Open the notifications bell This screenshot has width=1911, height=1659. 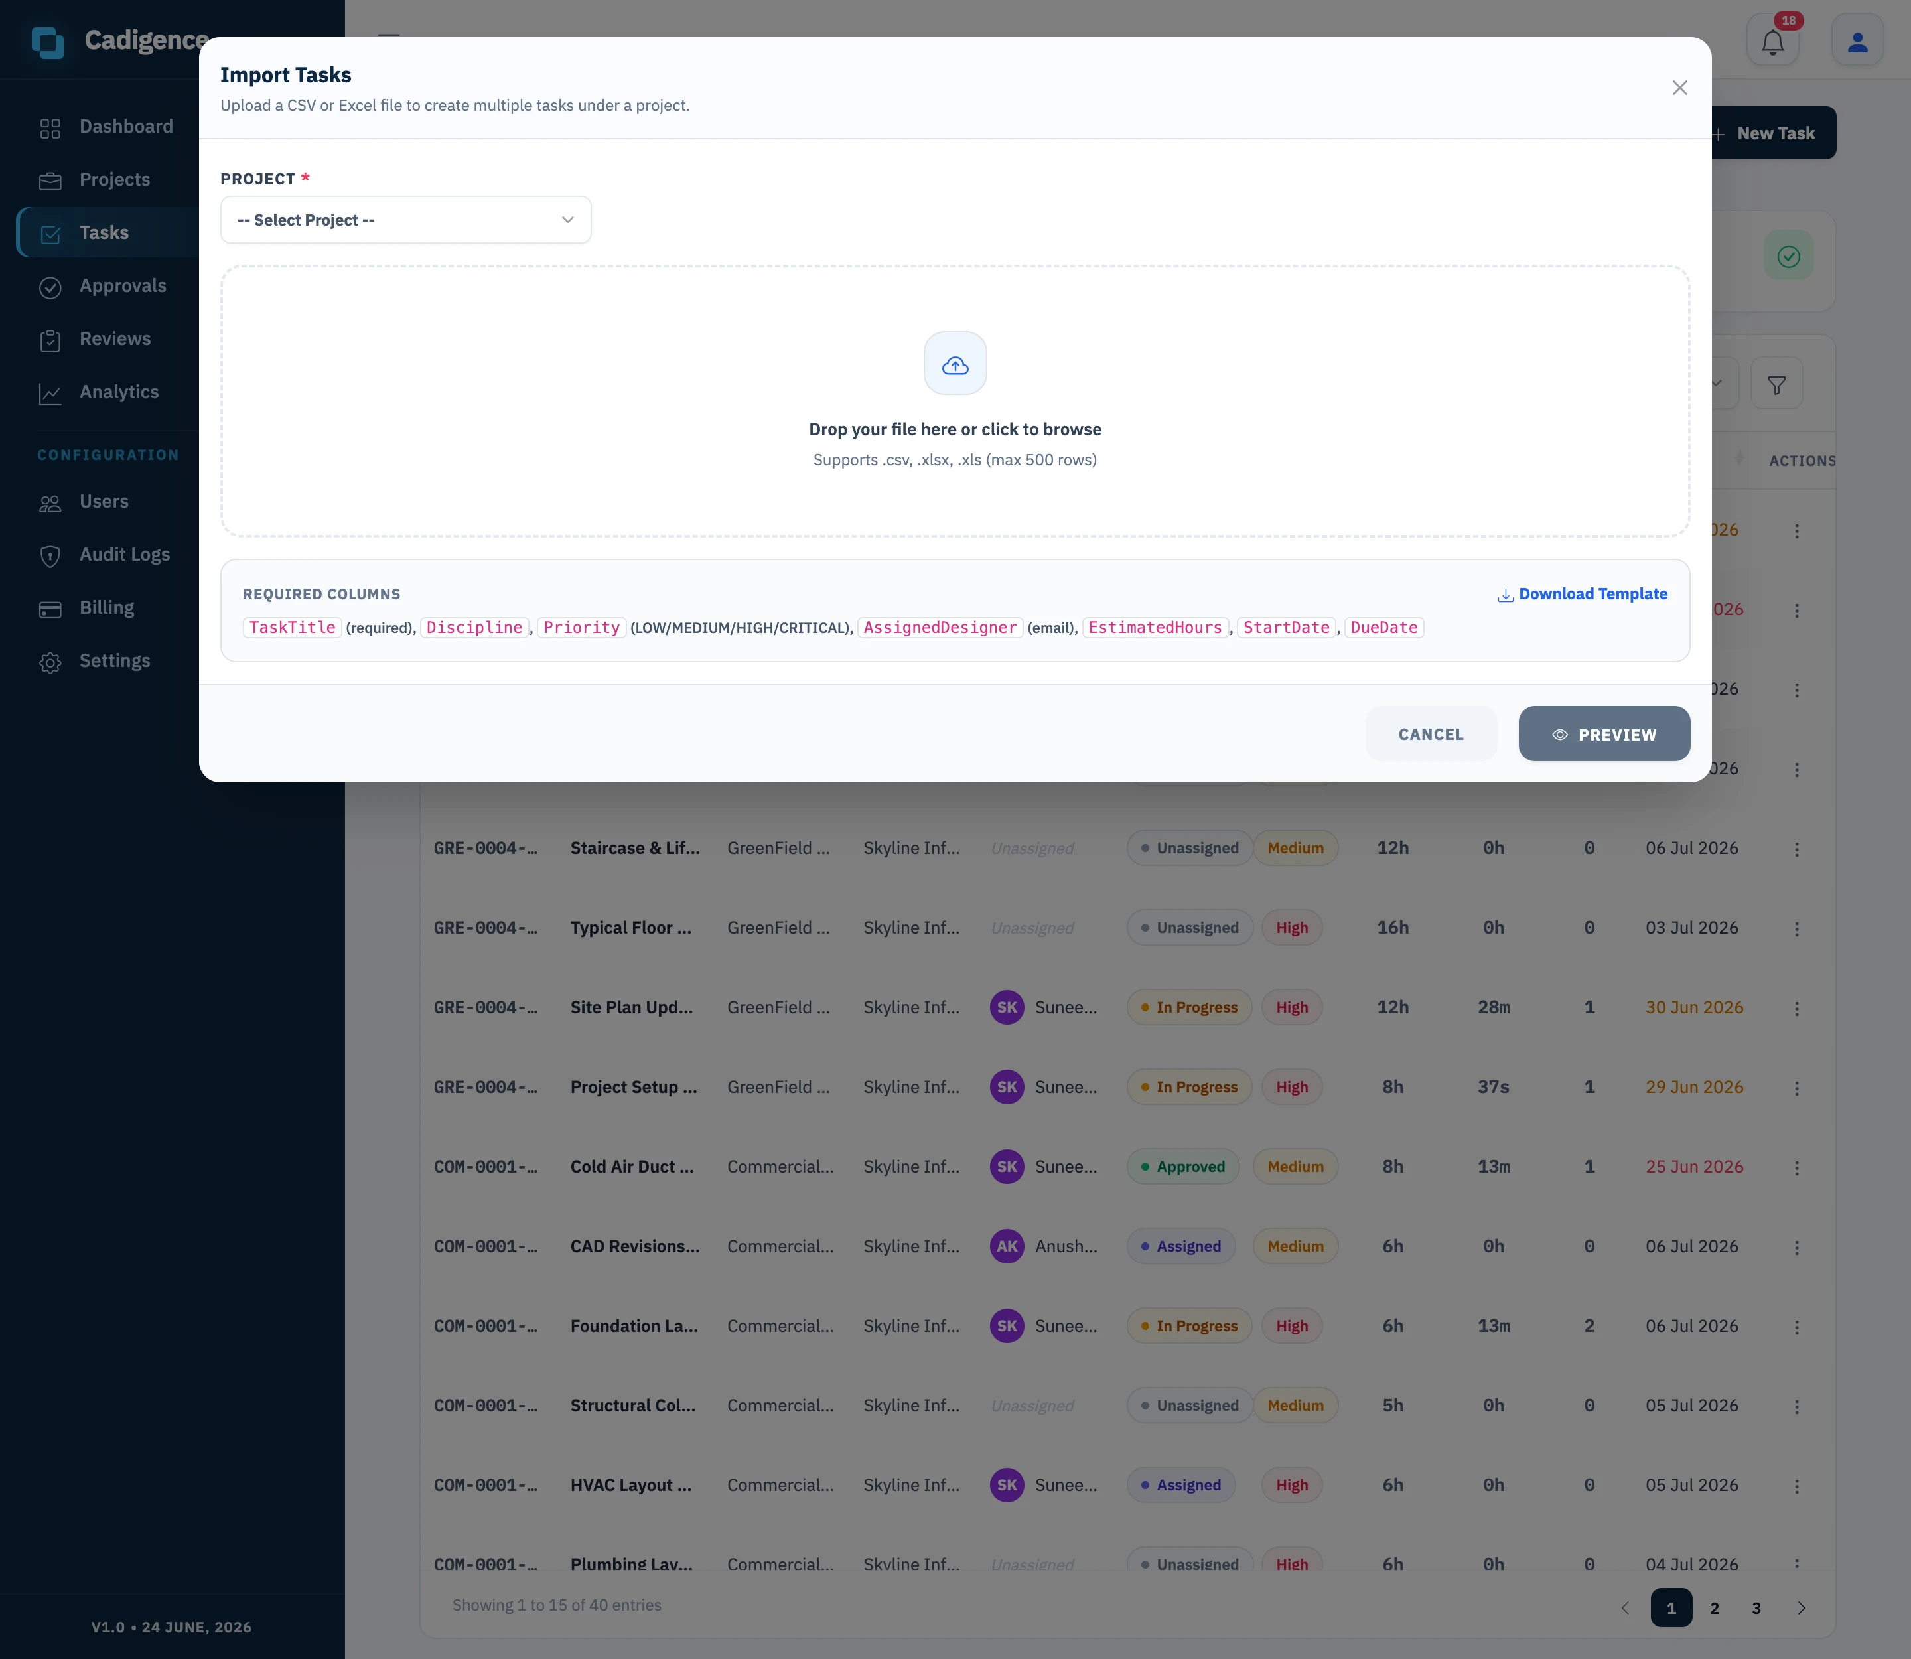pyautogui.click(x=1772, y=40)
